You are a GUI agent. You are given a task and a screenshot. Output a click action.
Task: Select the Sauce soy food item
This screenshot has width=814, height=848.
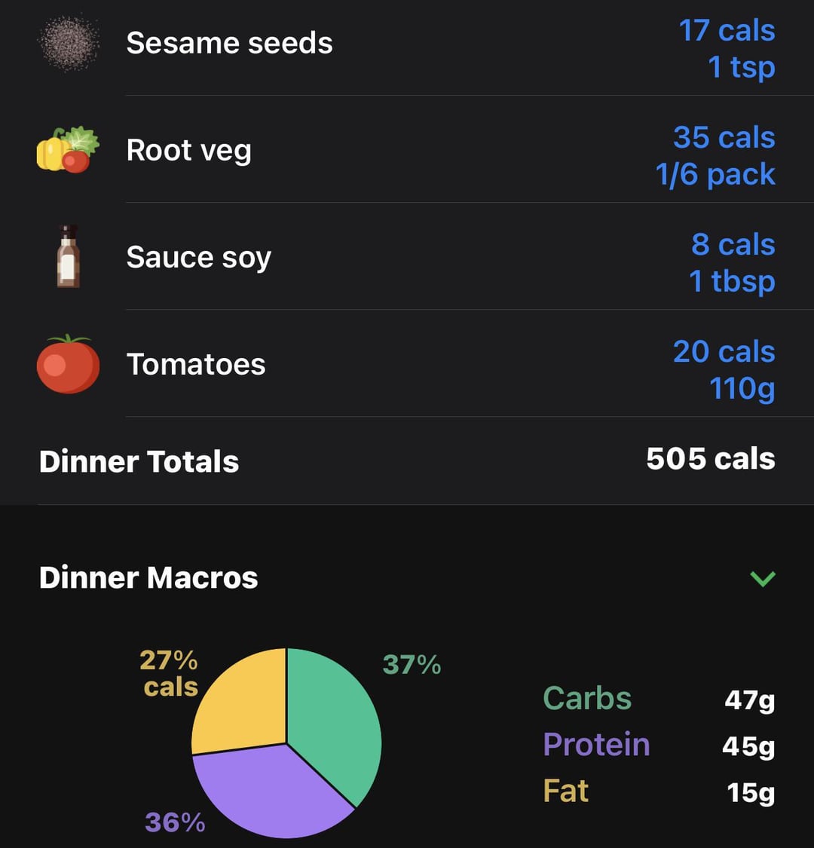click(198, 257)
